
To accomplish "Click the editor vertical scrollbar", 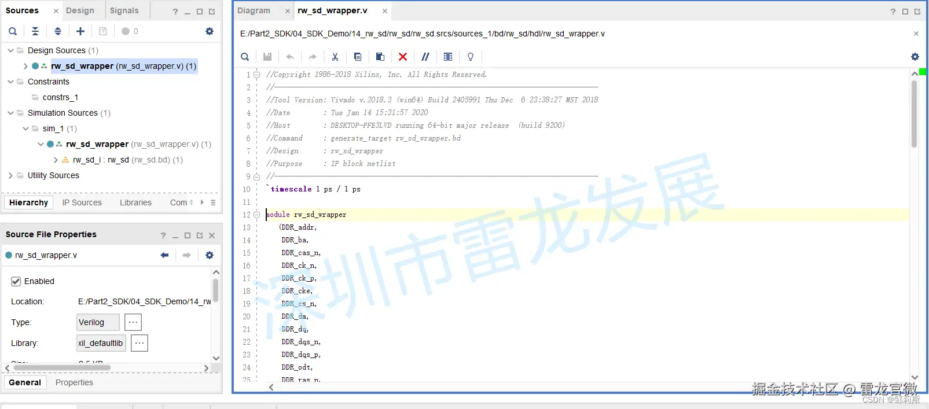I will (915, 113).
